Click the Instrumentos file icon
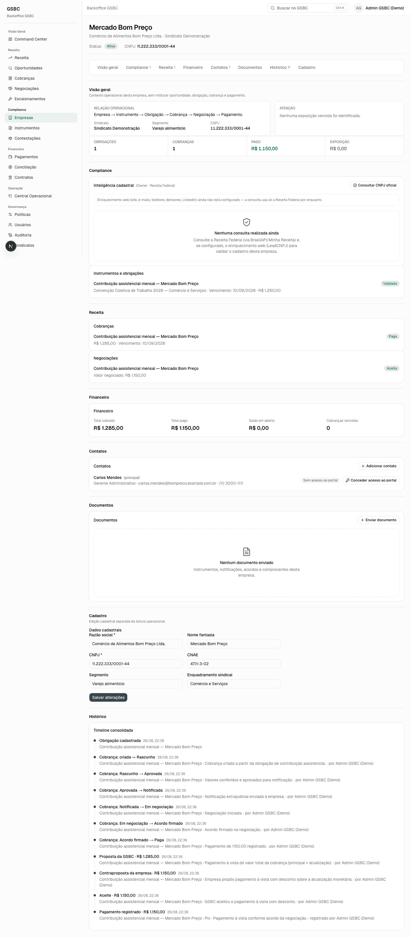Viewport: 411px width, 937px height. [x=10, y=128]
